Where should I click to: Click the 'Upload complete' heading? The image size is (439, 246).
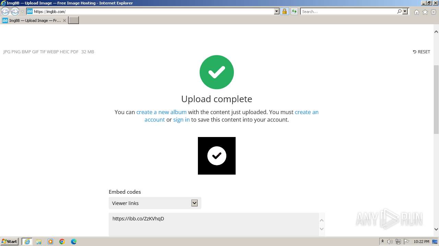(217, 99)
